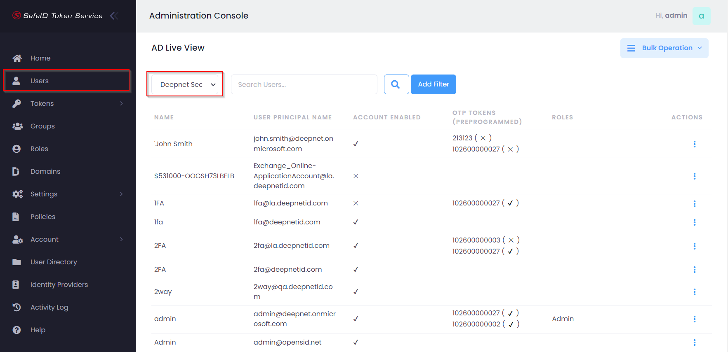Go to Identity Providers page
Image resolution: width=728 pixels, height=352 pixels.
[x=59, y=284]
